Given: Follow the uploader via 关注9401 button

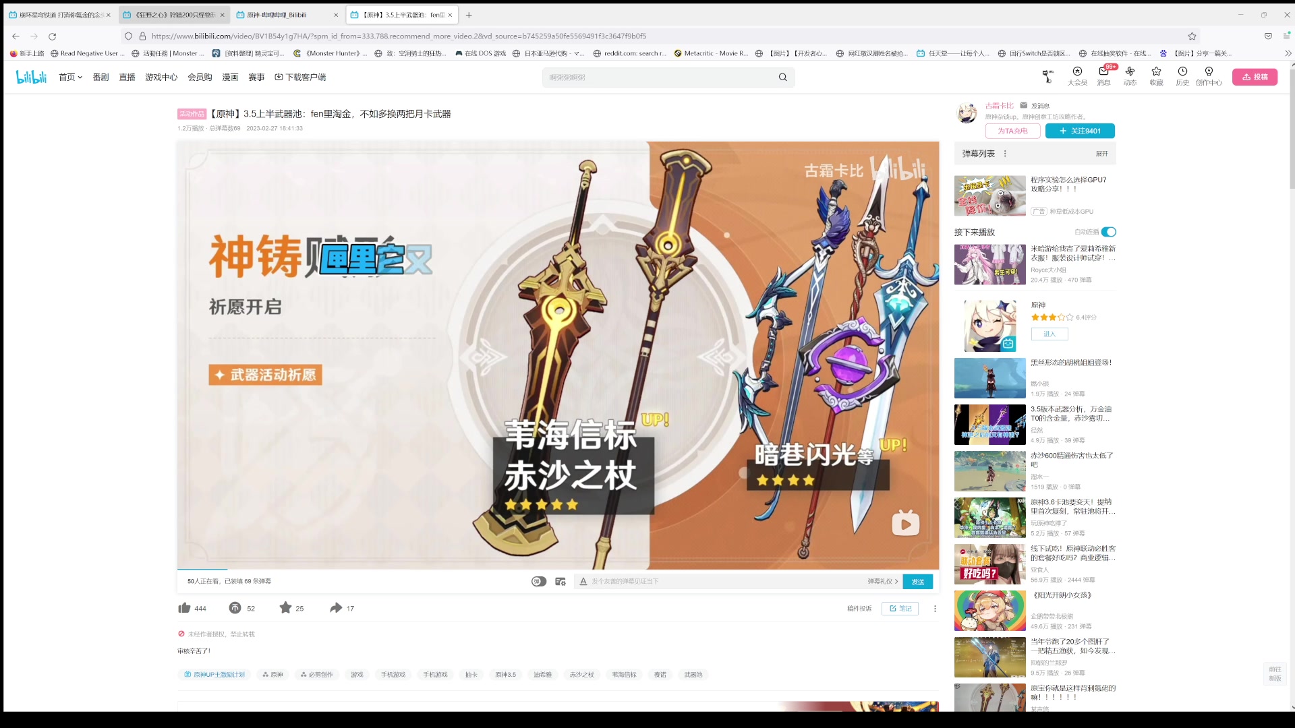Looking at the screenshot, I should pos(1079,131).
